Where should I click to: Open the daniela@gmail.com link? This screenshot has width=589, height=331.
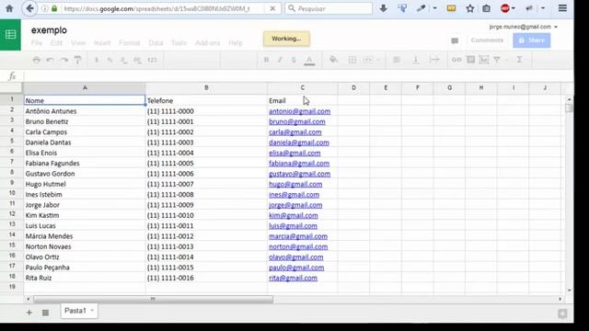(299, 143)
